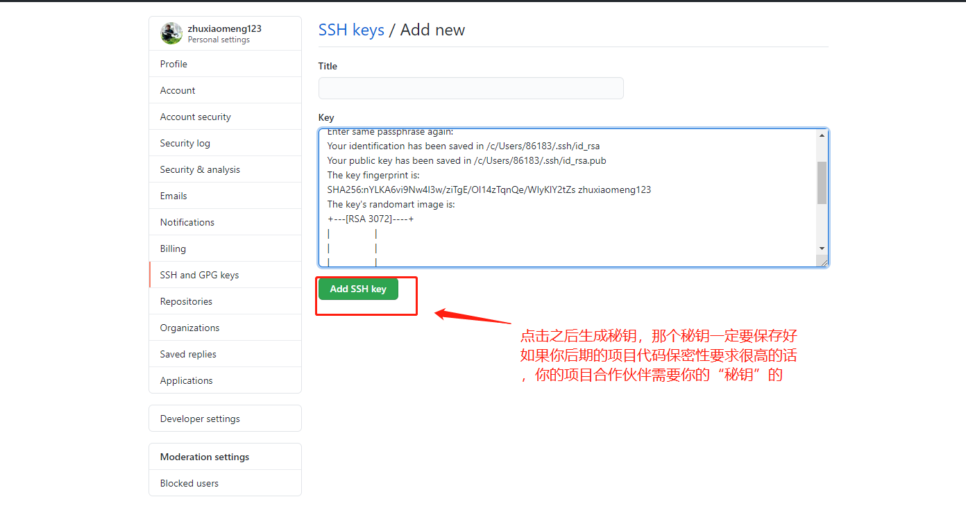The height and width of the screenshot is (506, 966).
Task: Go to Organizations settings
Action: click(225, 328)
